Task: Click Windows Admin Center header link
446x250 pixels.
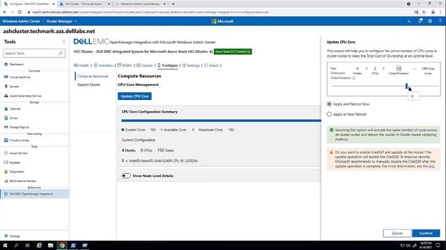Action: click(22, 22)
